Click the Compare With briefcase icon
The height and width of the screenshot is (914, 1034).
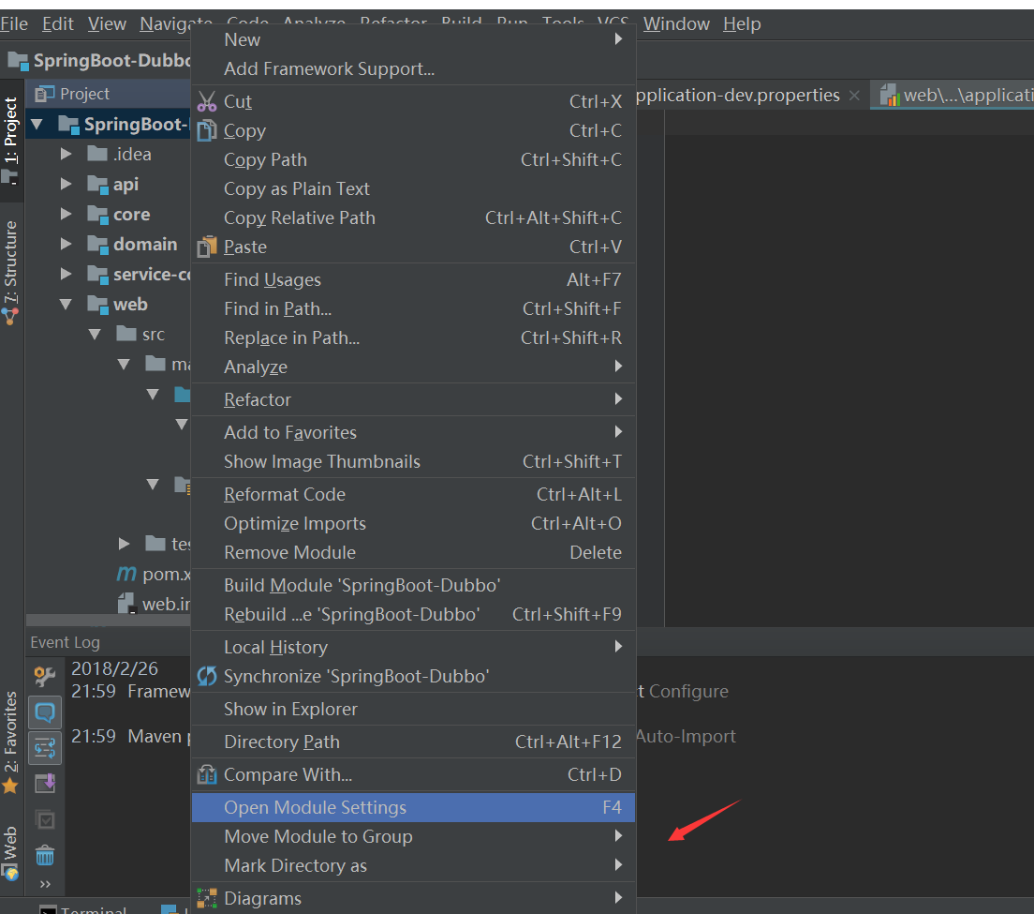point(207,774)
